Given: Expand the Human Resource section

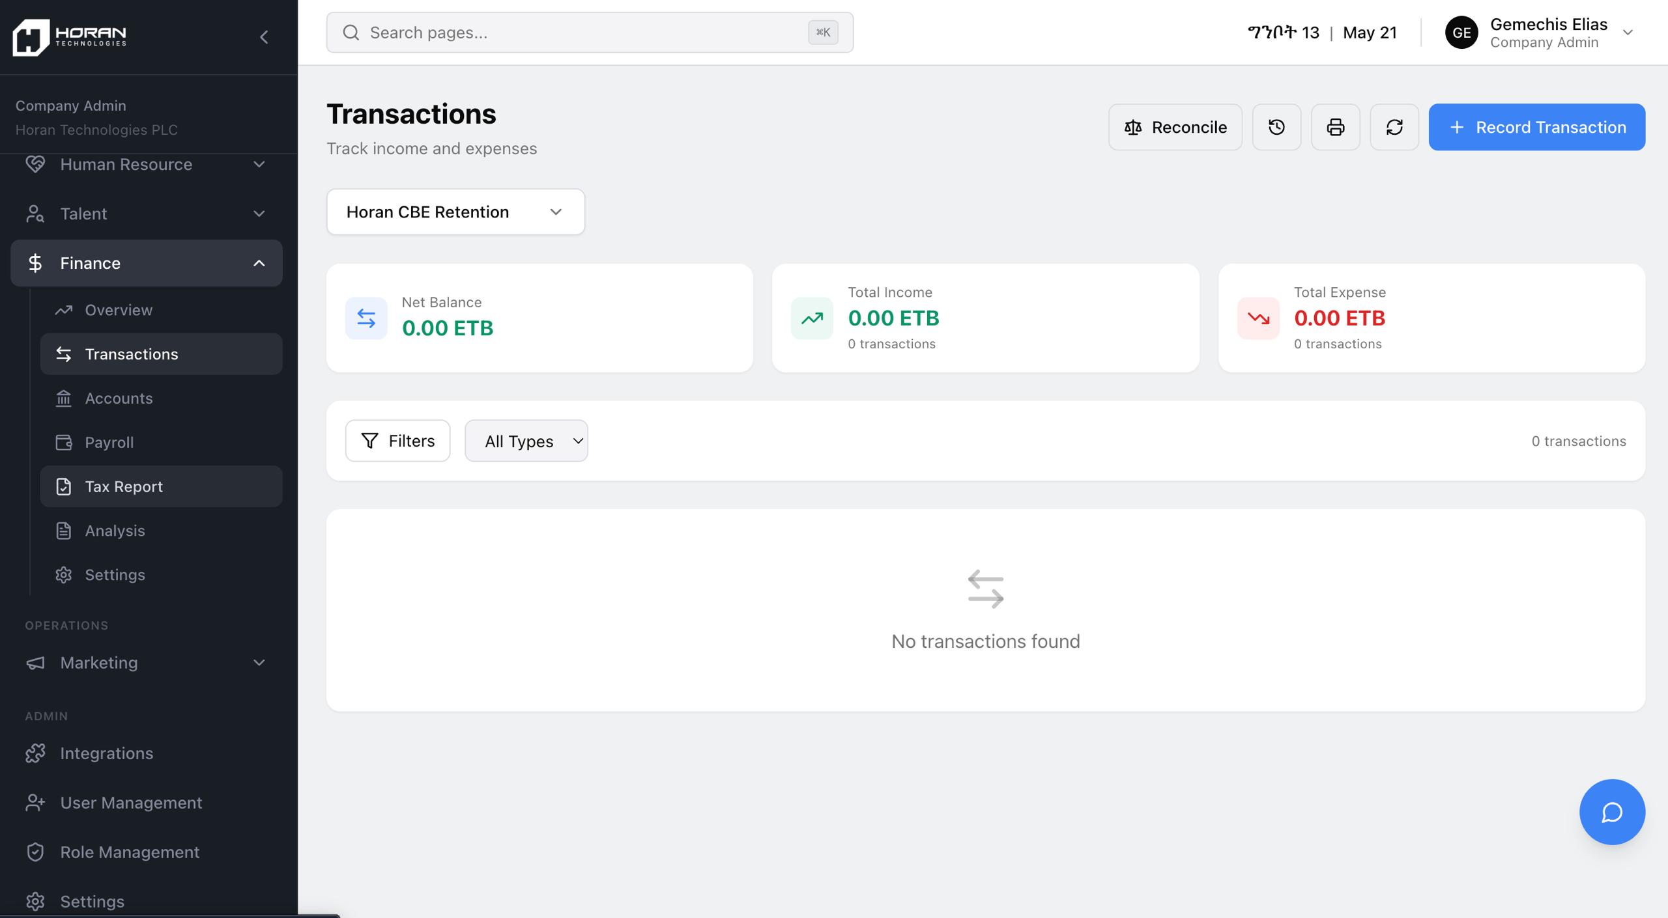Looking at the screenshot, I should [x=147, y=164].
